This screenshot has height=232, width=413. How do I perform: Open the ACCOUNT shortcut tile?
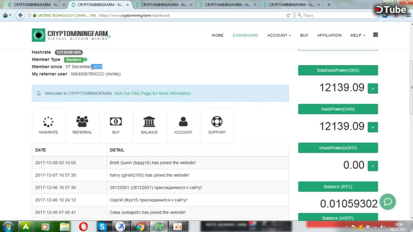pos(183,126)
